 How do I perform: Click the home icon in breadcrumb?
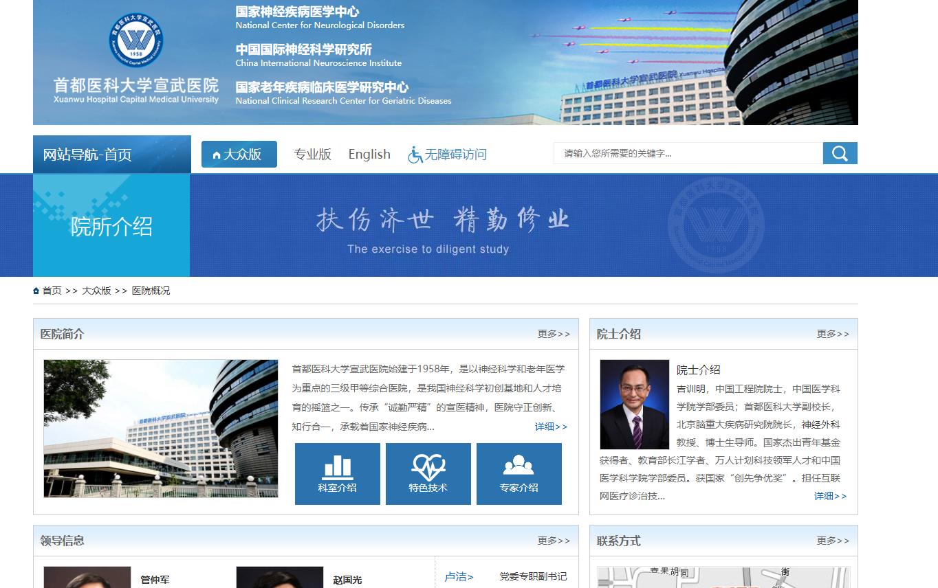[x=36, y=291]
